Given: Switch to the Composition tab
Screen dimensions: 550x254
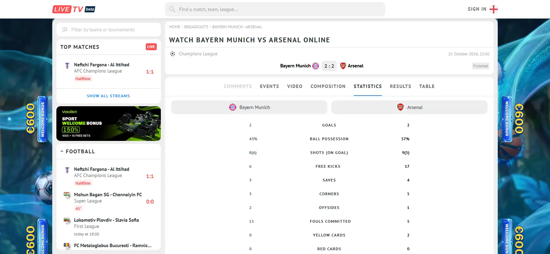Looking at the screenshot, I should (x=328, y=86).
